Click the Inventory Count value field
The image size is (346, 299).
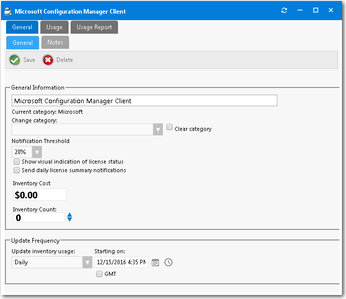39,217
